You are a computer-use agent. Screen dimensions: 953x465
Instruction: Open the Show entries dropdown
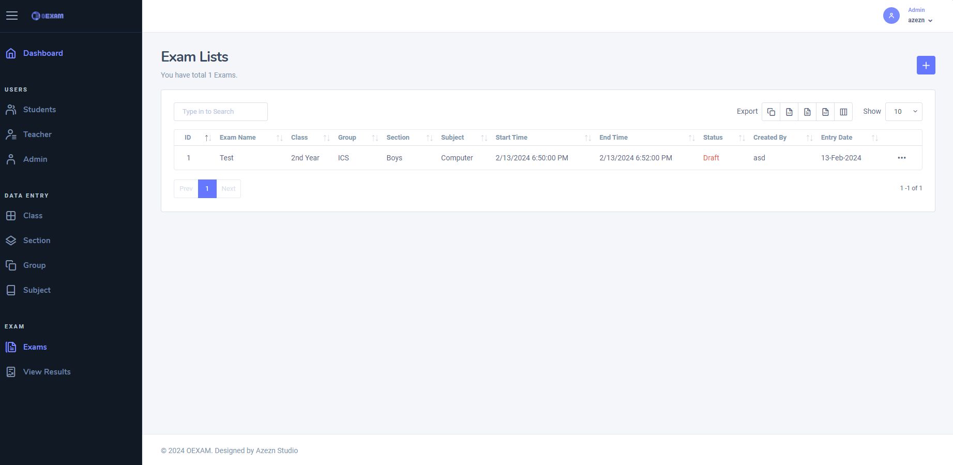(903, 112)
